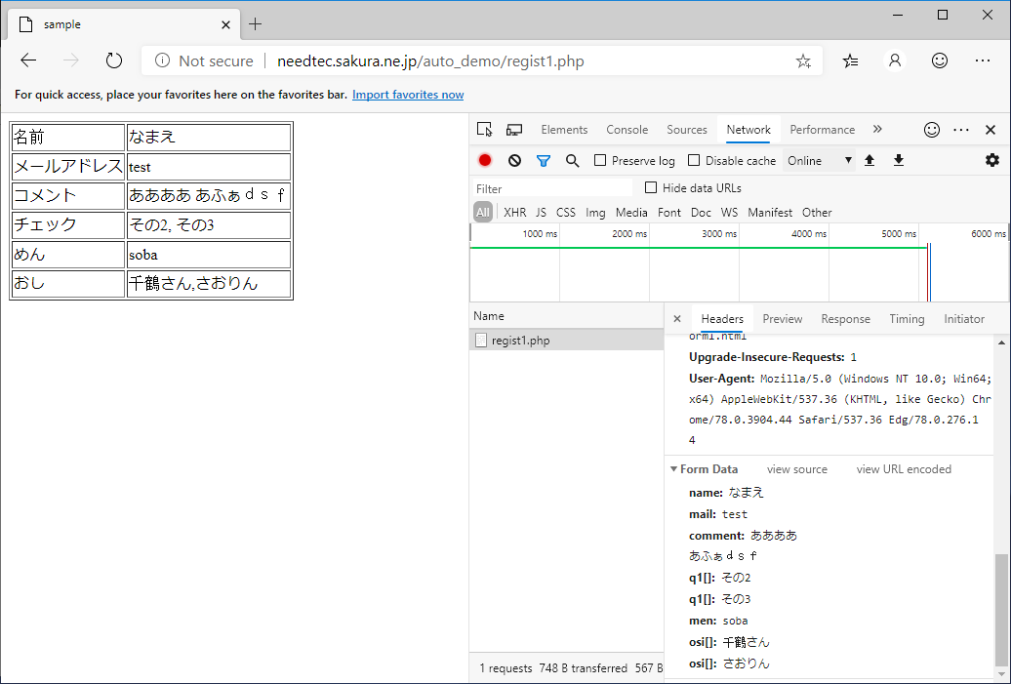Search the network requests
The height and width of the screenshot is (684, 1011).
(x=573, y=161)
